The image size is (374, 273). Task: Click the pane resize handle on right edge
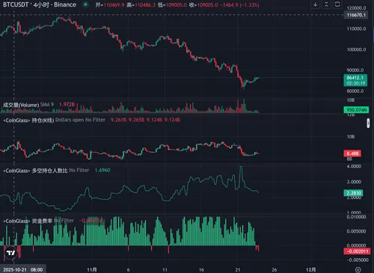point(368,123)
